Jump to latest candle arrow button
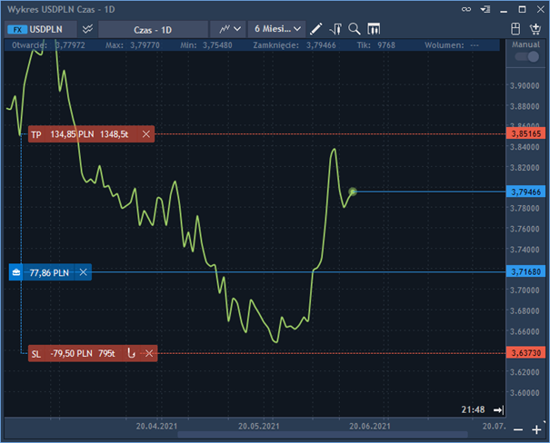 (496, 411)
